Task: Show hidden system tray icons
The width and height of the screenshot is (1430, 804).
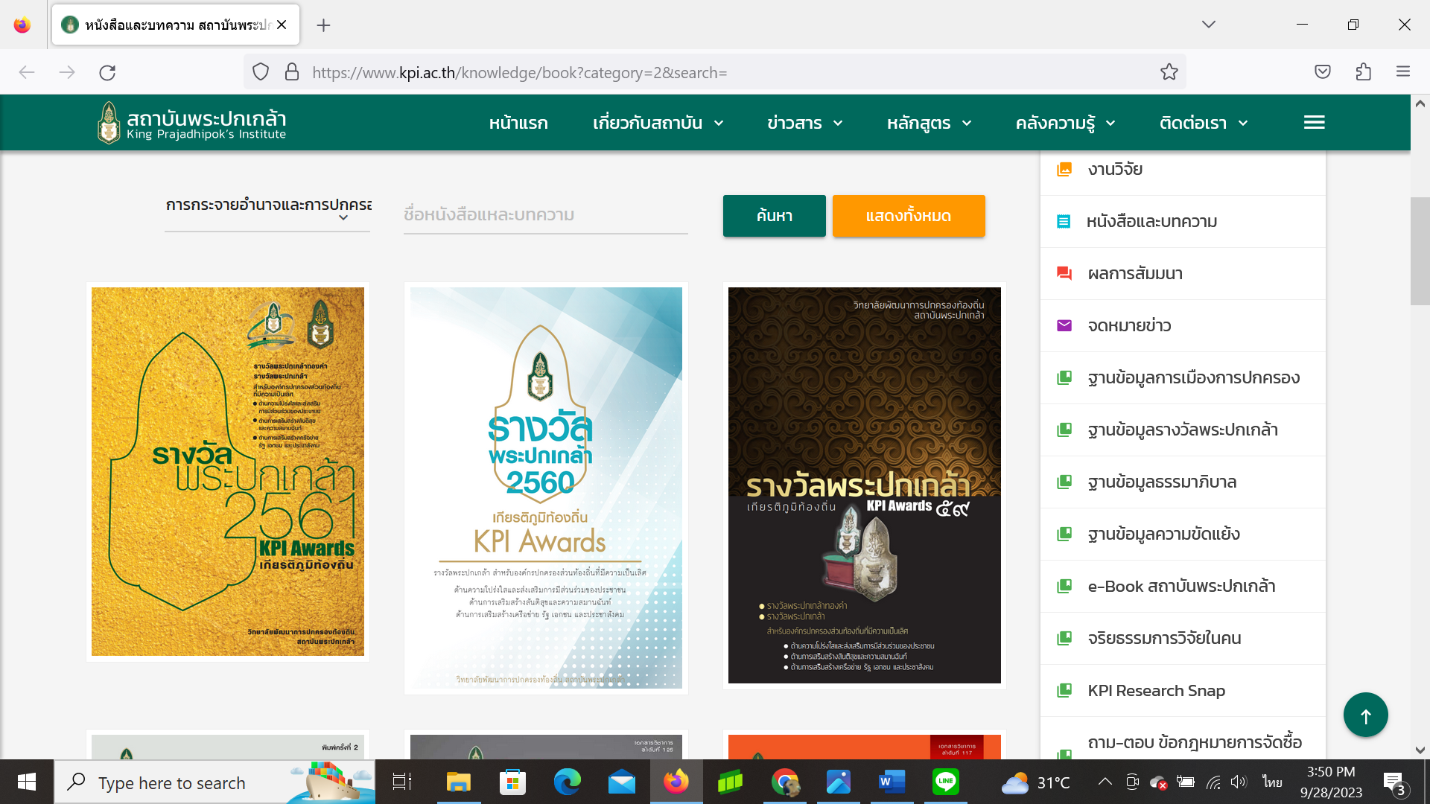Action: (1105, 782)
